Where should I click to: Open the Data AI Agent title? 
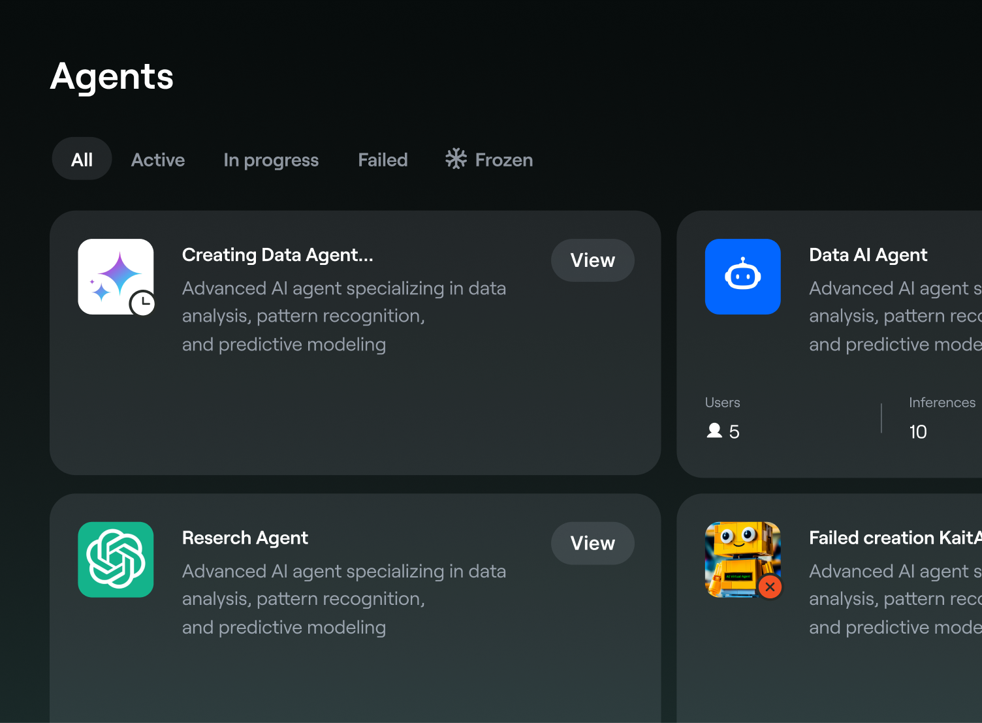(868, 255)
